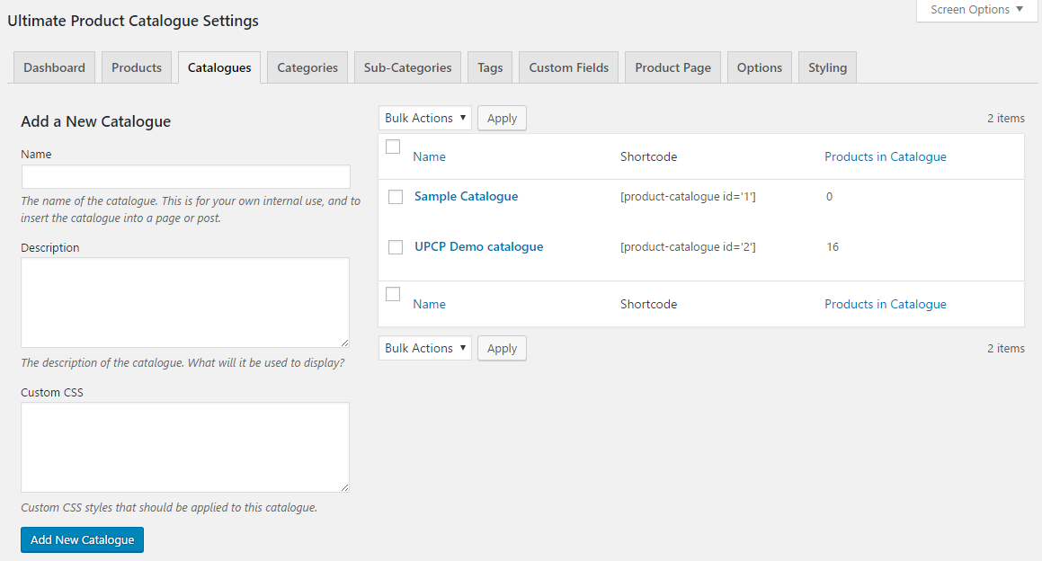Open the Custom Fields tab

[x=568, y=67]
